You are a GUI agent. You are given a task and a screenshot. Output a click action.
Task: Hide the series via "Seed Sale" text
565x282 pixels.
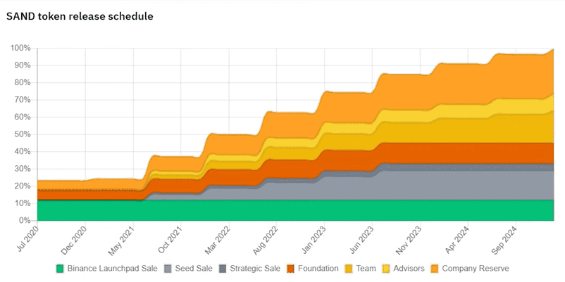(x=193, y=268)
